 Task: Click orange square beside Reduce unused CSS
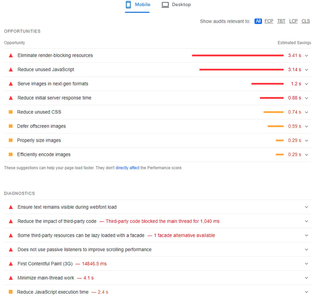(x=11, y=112)
